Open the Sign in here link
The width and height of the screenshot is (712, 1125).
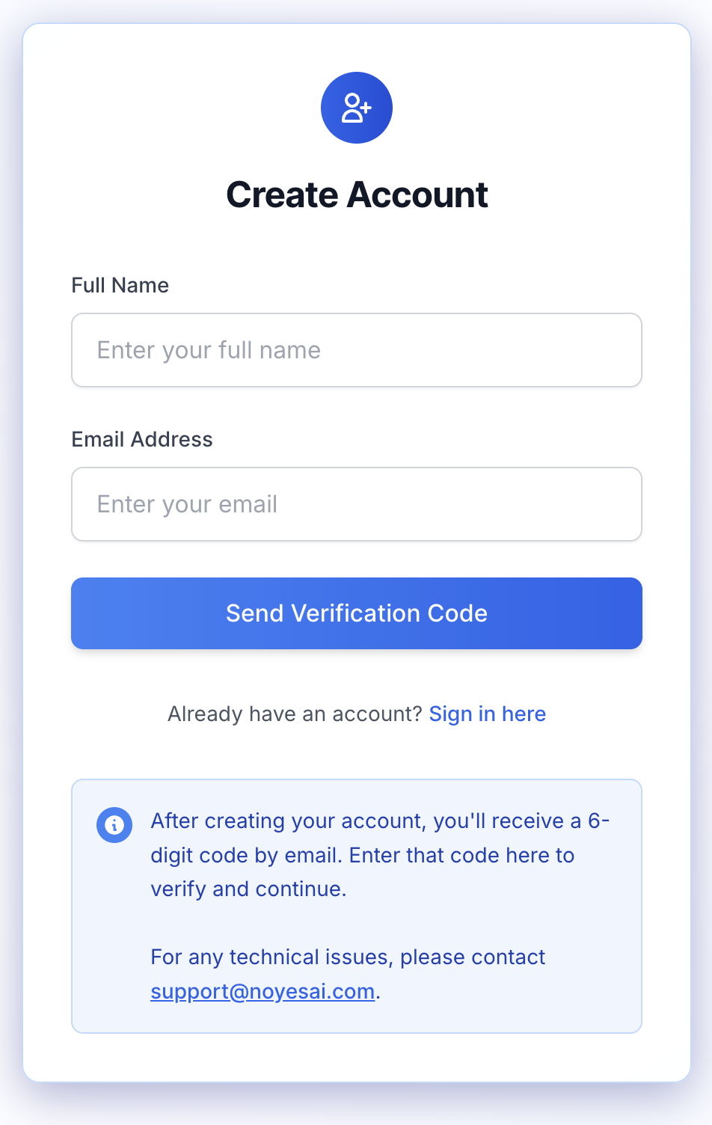(487, 714)
